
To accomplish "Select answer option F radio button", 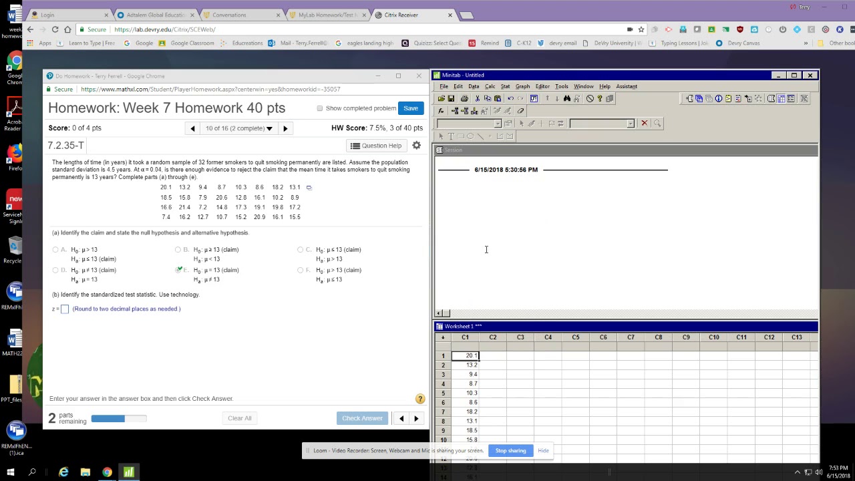I will pos(300,270).
